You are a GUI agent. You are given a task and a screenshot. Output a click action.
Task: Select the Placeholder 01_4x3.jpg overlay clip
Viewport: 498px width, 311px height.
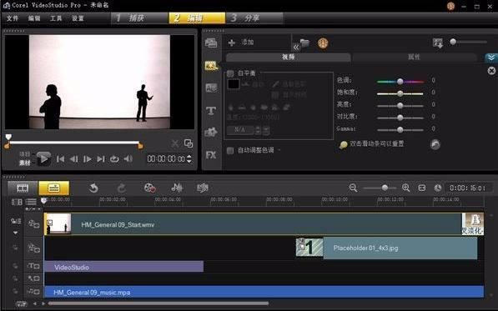point(387,248)
